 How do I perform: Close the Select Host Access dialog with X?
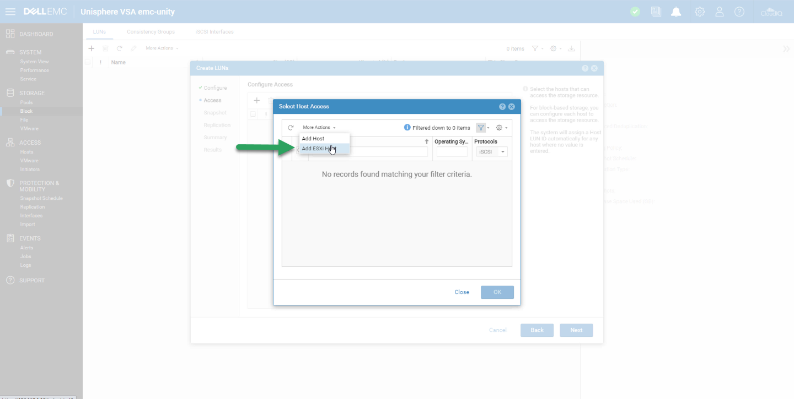pyautogui.click(x=512, y=107)
